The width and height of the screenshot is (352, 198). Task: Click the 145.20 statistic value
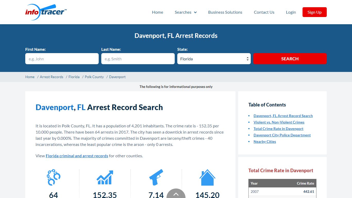coord(207,195)
